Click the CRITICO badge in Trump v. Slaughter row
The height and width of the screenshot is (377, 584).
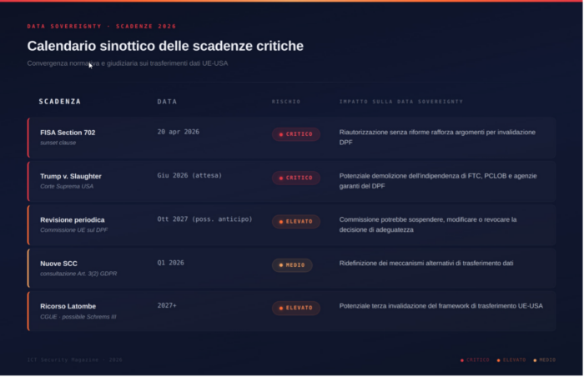click(x=295, y=178)
